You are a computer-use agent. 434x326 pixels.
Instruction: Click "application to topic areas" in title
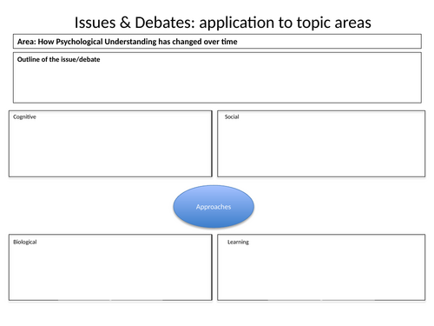click(285, 23)
